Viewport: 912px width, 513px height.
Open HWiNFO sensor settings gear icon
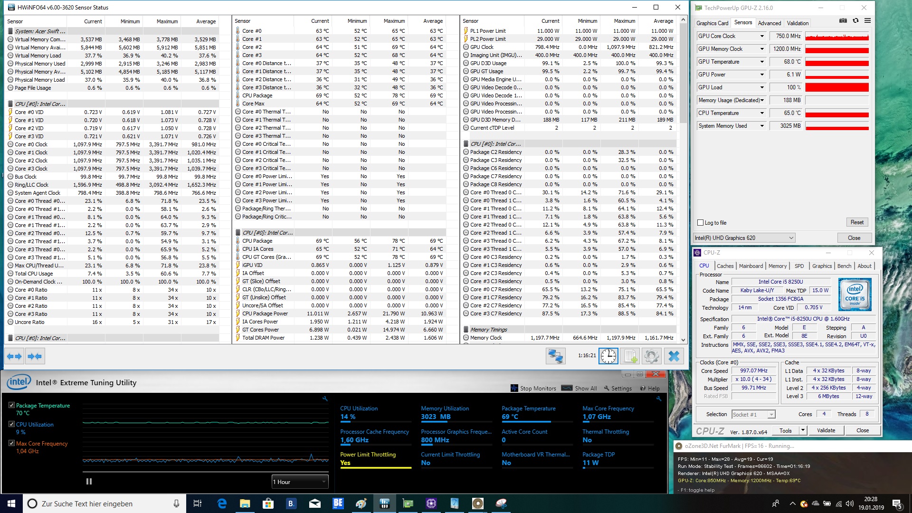click(652, 356)
